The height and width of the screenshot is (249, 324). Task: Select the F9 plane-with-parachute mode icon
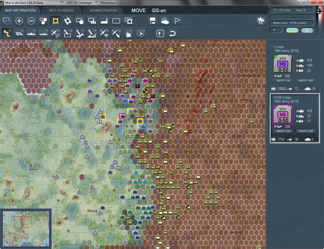click(104, 34)
